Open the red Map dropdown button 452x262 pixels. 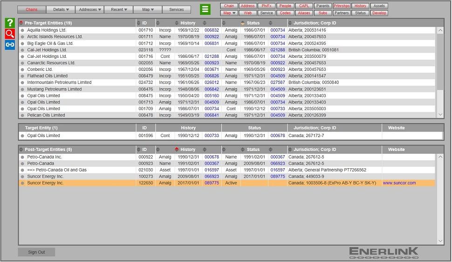click(x=229, y=13)
